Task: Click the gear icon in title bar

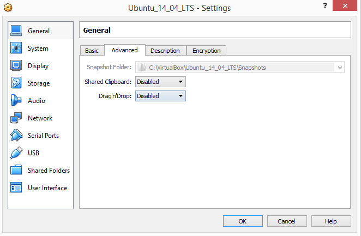Action: click(x=8, y=8)
